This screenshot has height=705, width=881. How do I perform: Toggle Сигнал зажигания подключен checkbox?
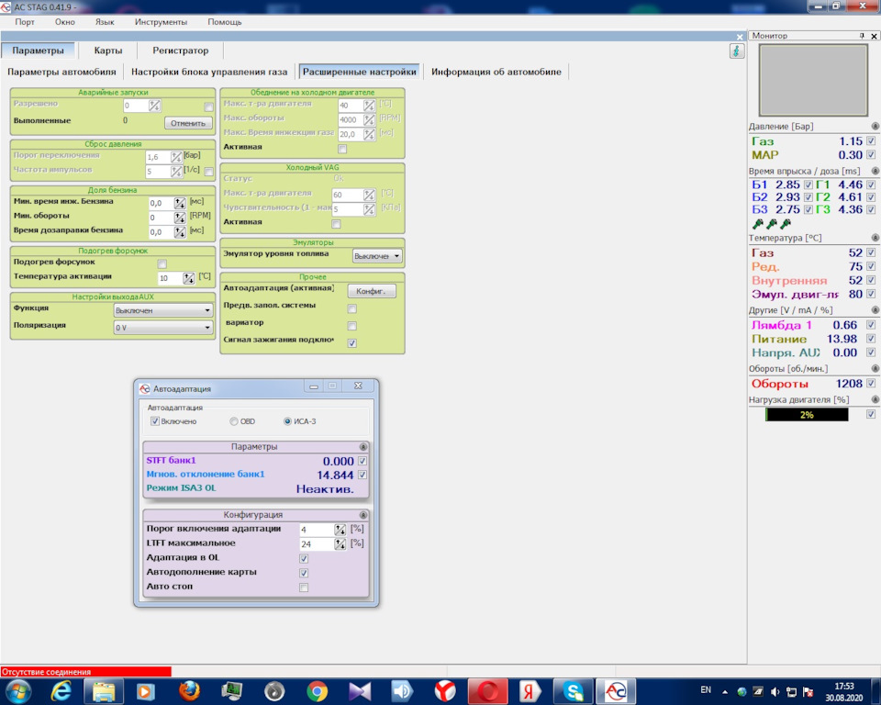click(351, 343)
